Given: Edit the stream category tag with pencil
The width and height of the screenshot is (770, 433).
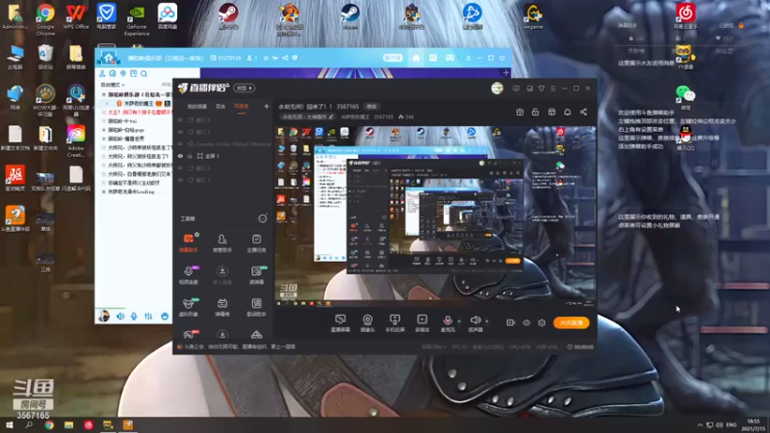Looking at the screenshot, I should pyautogui.click(x=331, y=116).
